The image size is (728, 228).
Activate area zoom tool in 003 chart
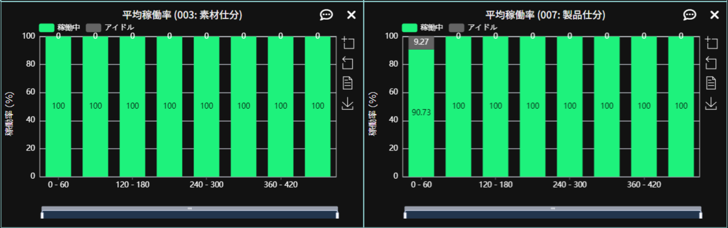(348, 43)
